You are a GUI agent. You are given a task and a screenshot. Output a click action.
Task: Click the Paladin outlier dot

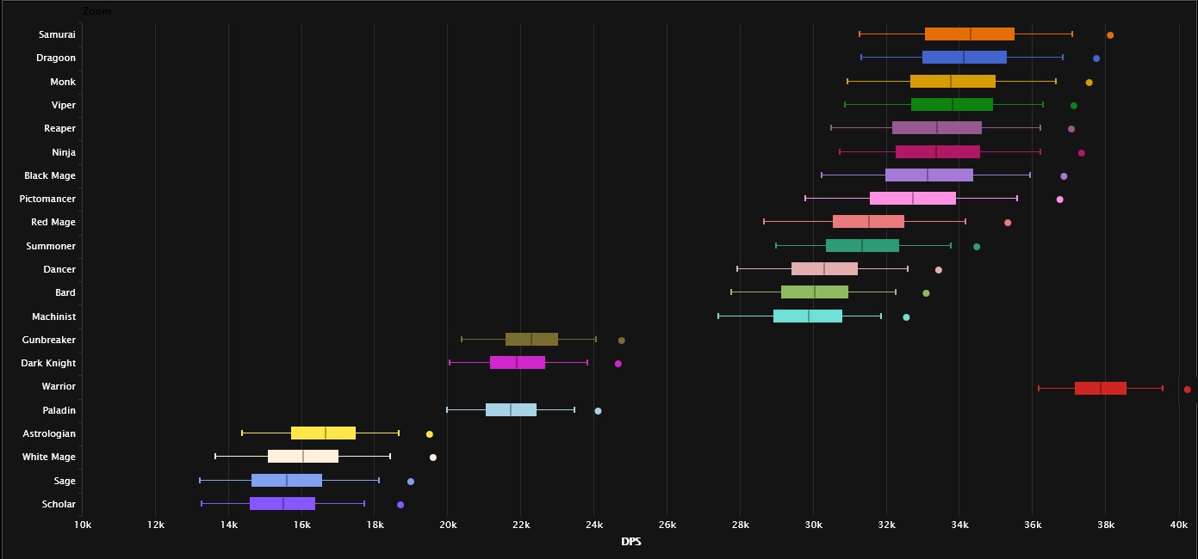click(x=599, y=411)
